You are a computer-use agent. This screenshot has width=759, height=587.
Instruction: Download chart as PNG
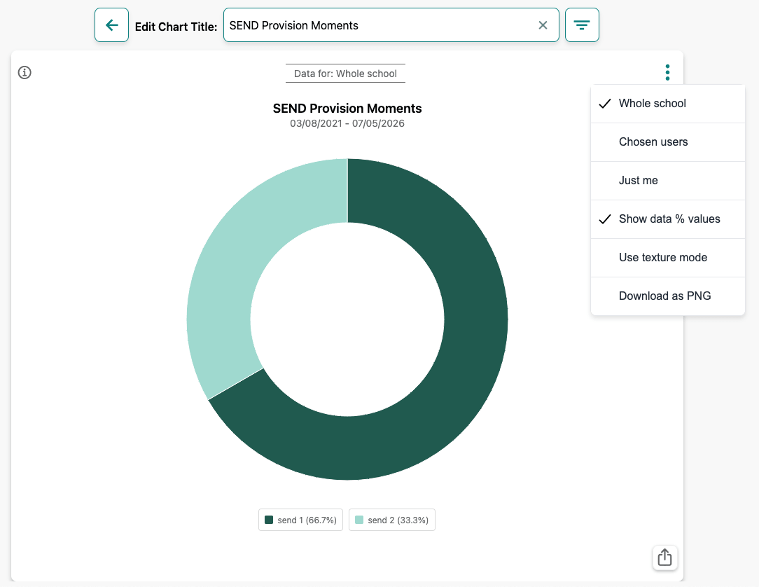(667, 296)
